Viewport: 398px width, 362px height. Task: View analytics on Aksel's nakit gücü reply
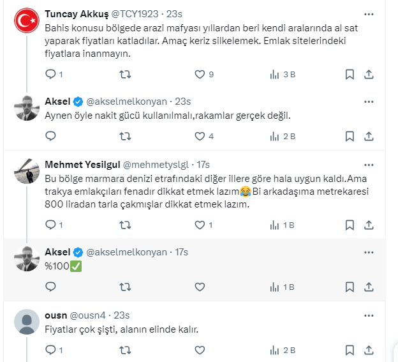click(x=275, y=136)
